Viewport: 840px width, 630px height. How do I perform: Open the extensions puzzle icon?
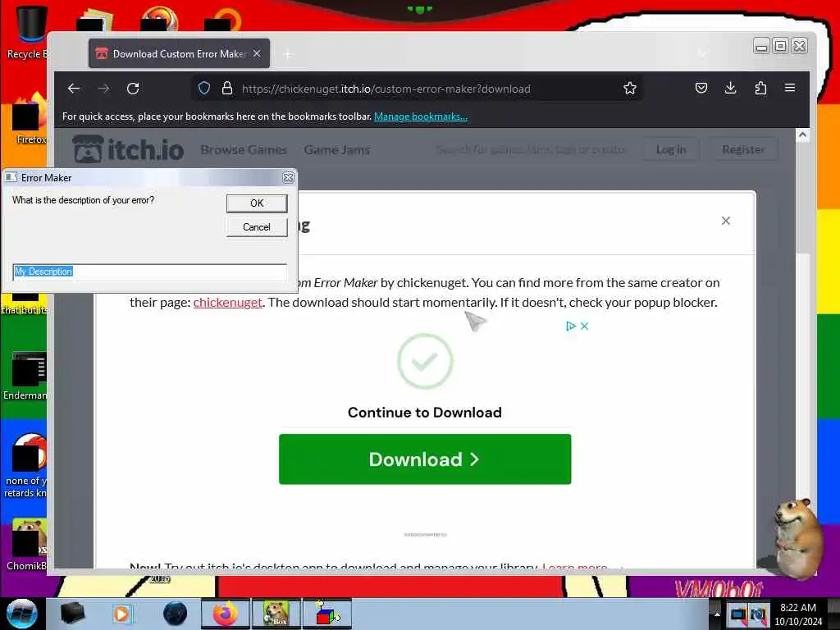coord(760,88)
